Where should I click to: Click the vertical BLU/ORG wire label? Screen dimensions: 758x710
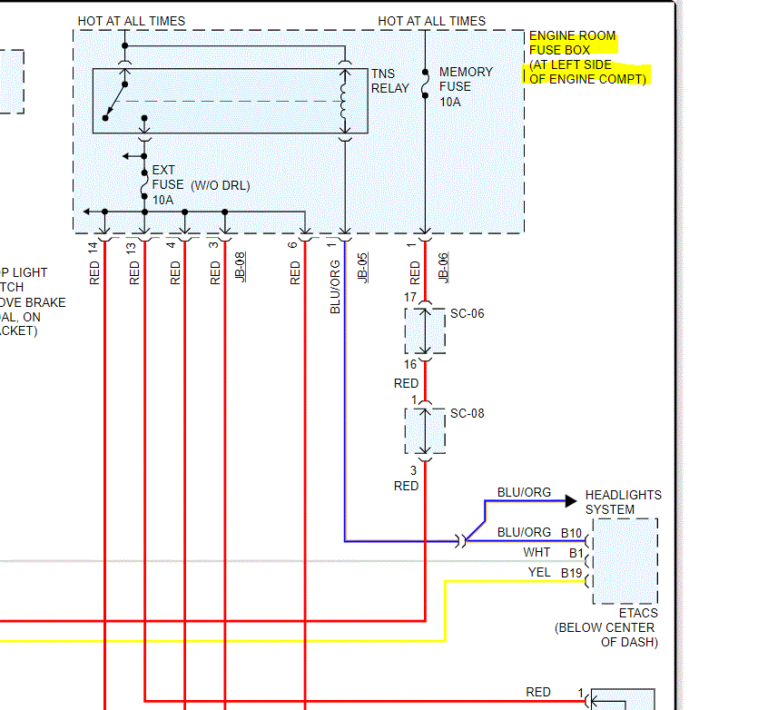335,287
